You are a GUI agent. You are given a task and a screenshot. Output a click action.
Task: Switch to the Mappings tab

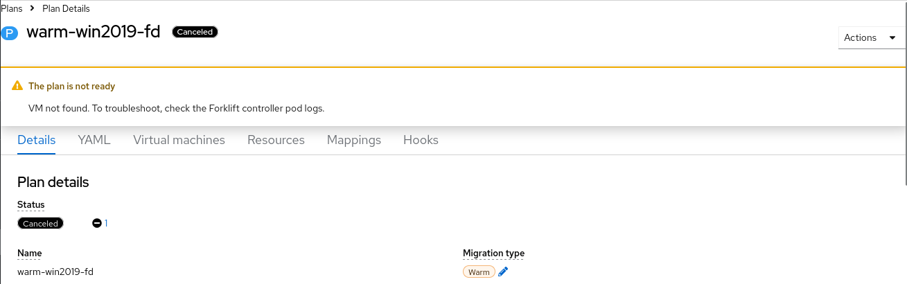354,140
